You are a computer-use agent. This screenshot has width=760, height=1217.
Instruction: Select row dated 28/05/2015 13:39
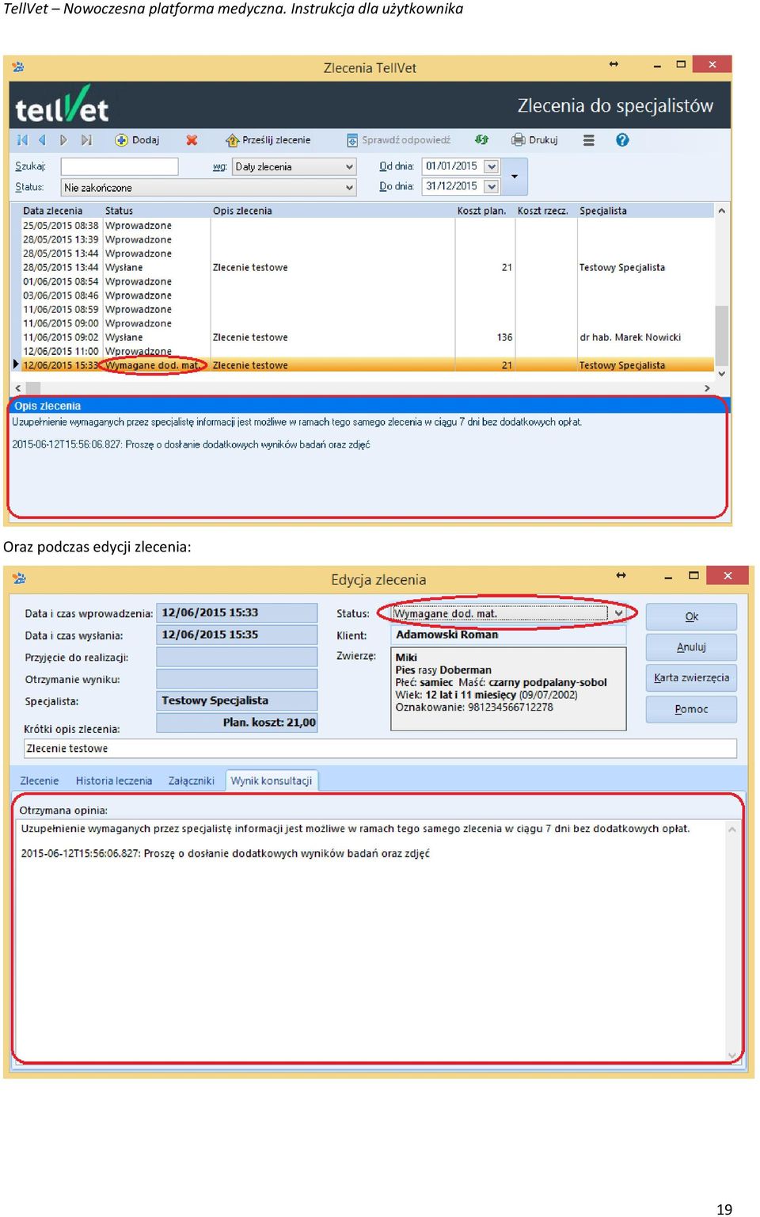(x=367, y=239)
